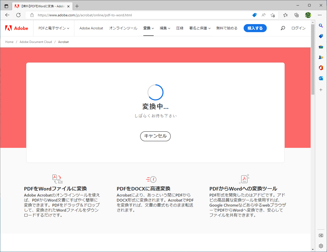Click the PDF-to-Word conversion icon above the first heading
The height and width of the screenshot is (252, 327).
point(57,179)
